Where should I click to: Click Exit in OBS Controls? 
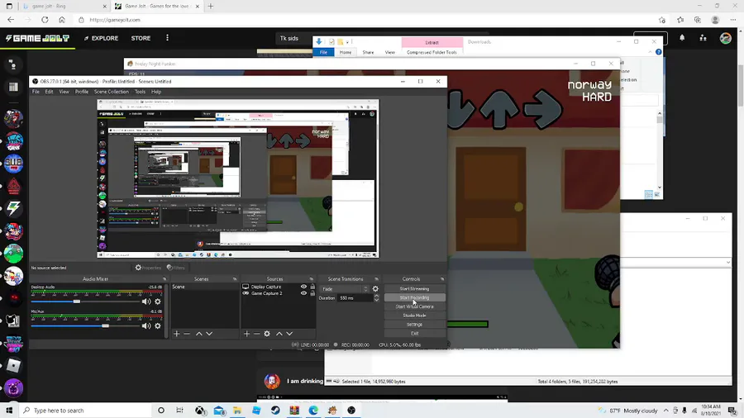(x=414, y=334)
